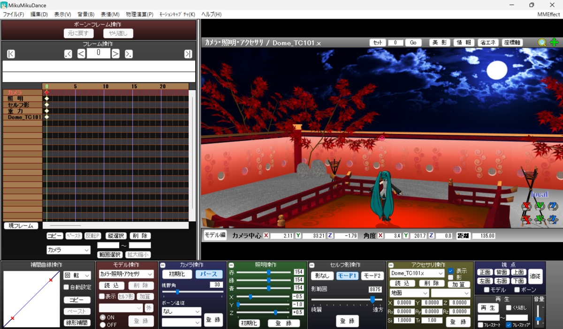Image resolution: width=563 pixels, height=329 pixels.
Task: Jump to the first frame button
Action: pos(11,54)
